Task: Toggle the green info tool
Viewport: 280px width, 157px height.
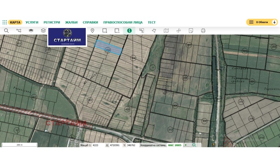Action: [129, 31]
